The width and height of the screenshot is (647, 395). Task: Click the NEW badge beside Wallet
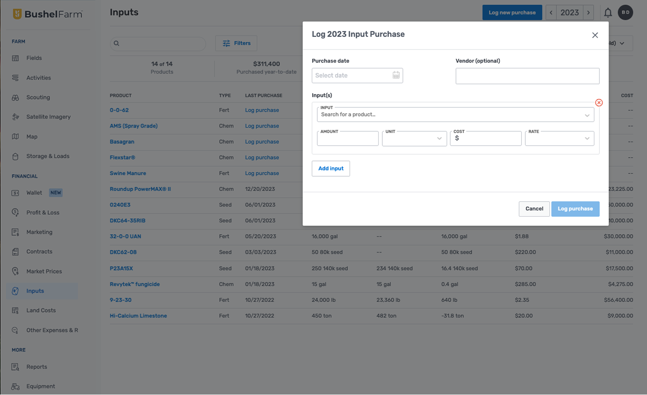[x=56, y=193]
